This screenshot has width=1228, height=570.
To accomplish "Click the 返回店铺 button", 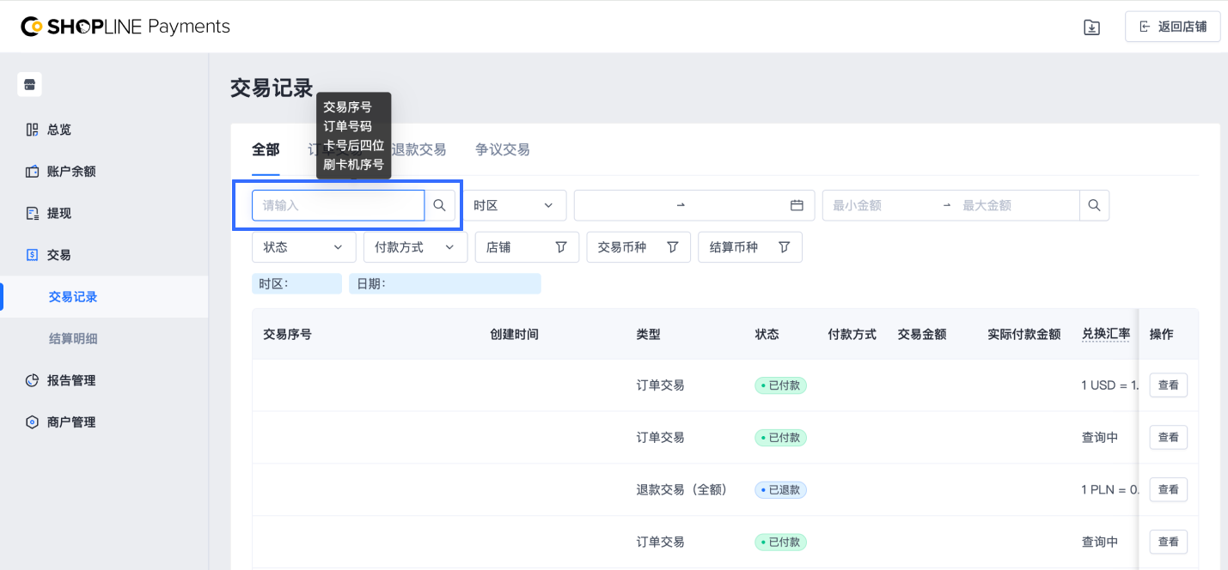I will point(1172,27).
